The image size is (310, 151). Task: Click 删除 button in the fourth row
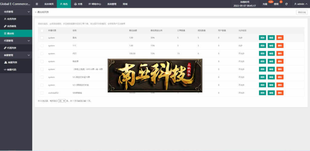click(x=280, y=61)
